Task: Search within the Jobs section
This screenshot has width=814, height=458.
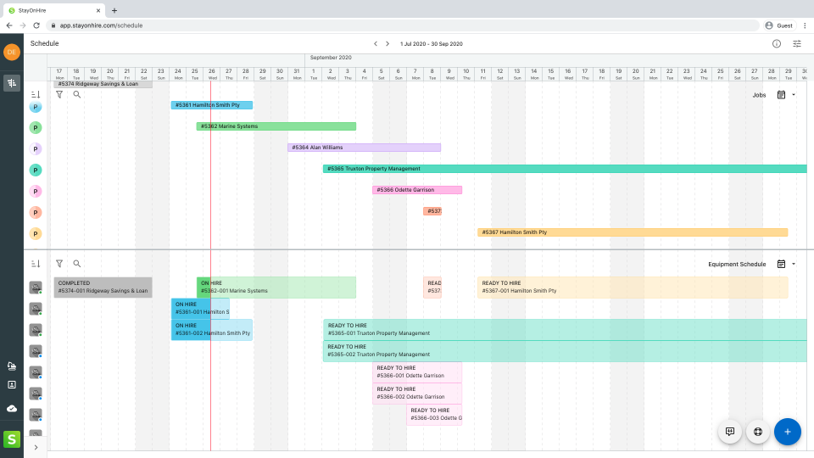Action: [77, 94]
